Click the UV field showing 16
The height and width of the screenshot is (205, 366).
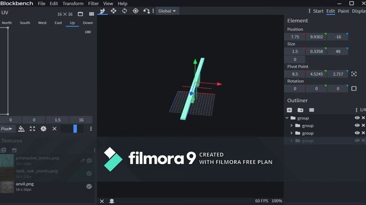(x=81, y=120)
